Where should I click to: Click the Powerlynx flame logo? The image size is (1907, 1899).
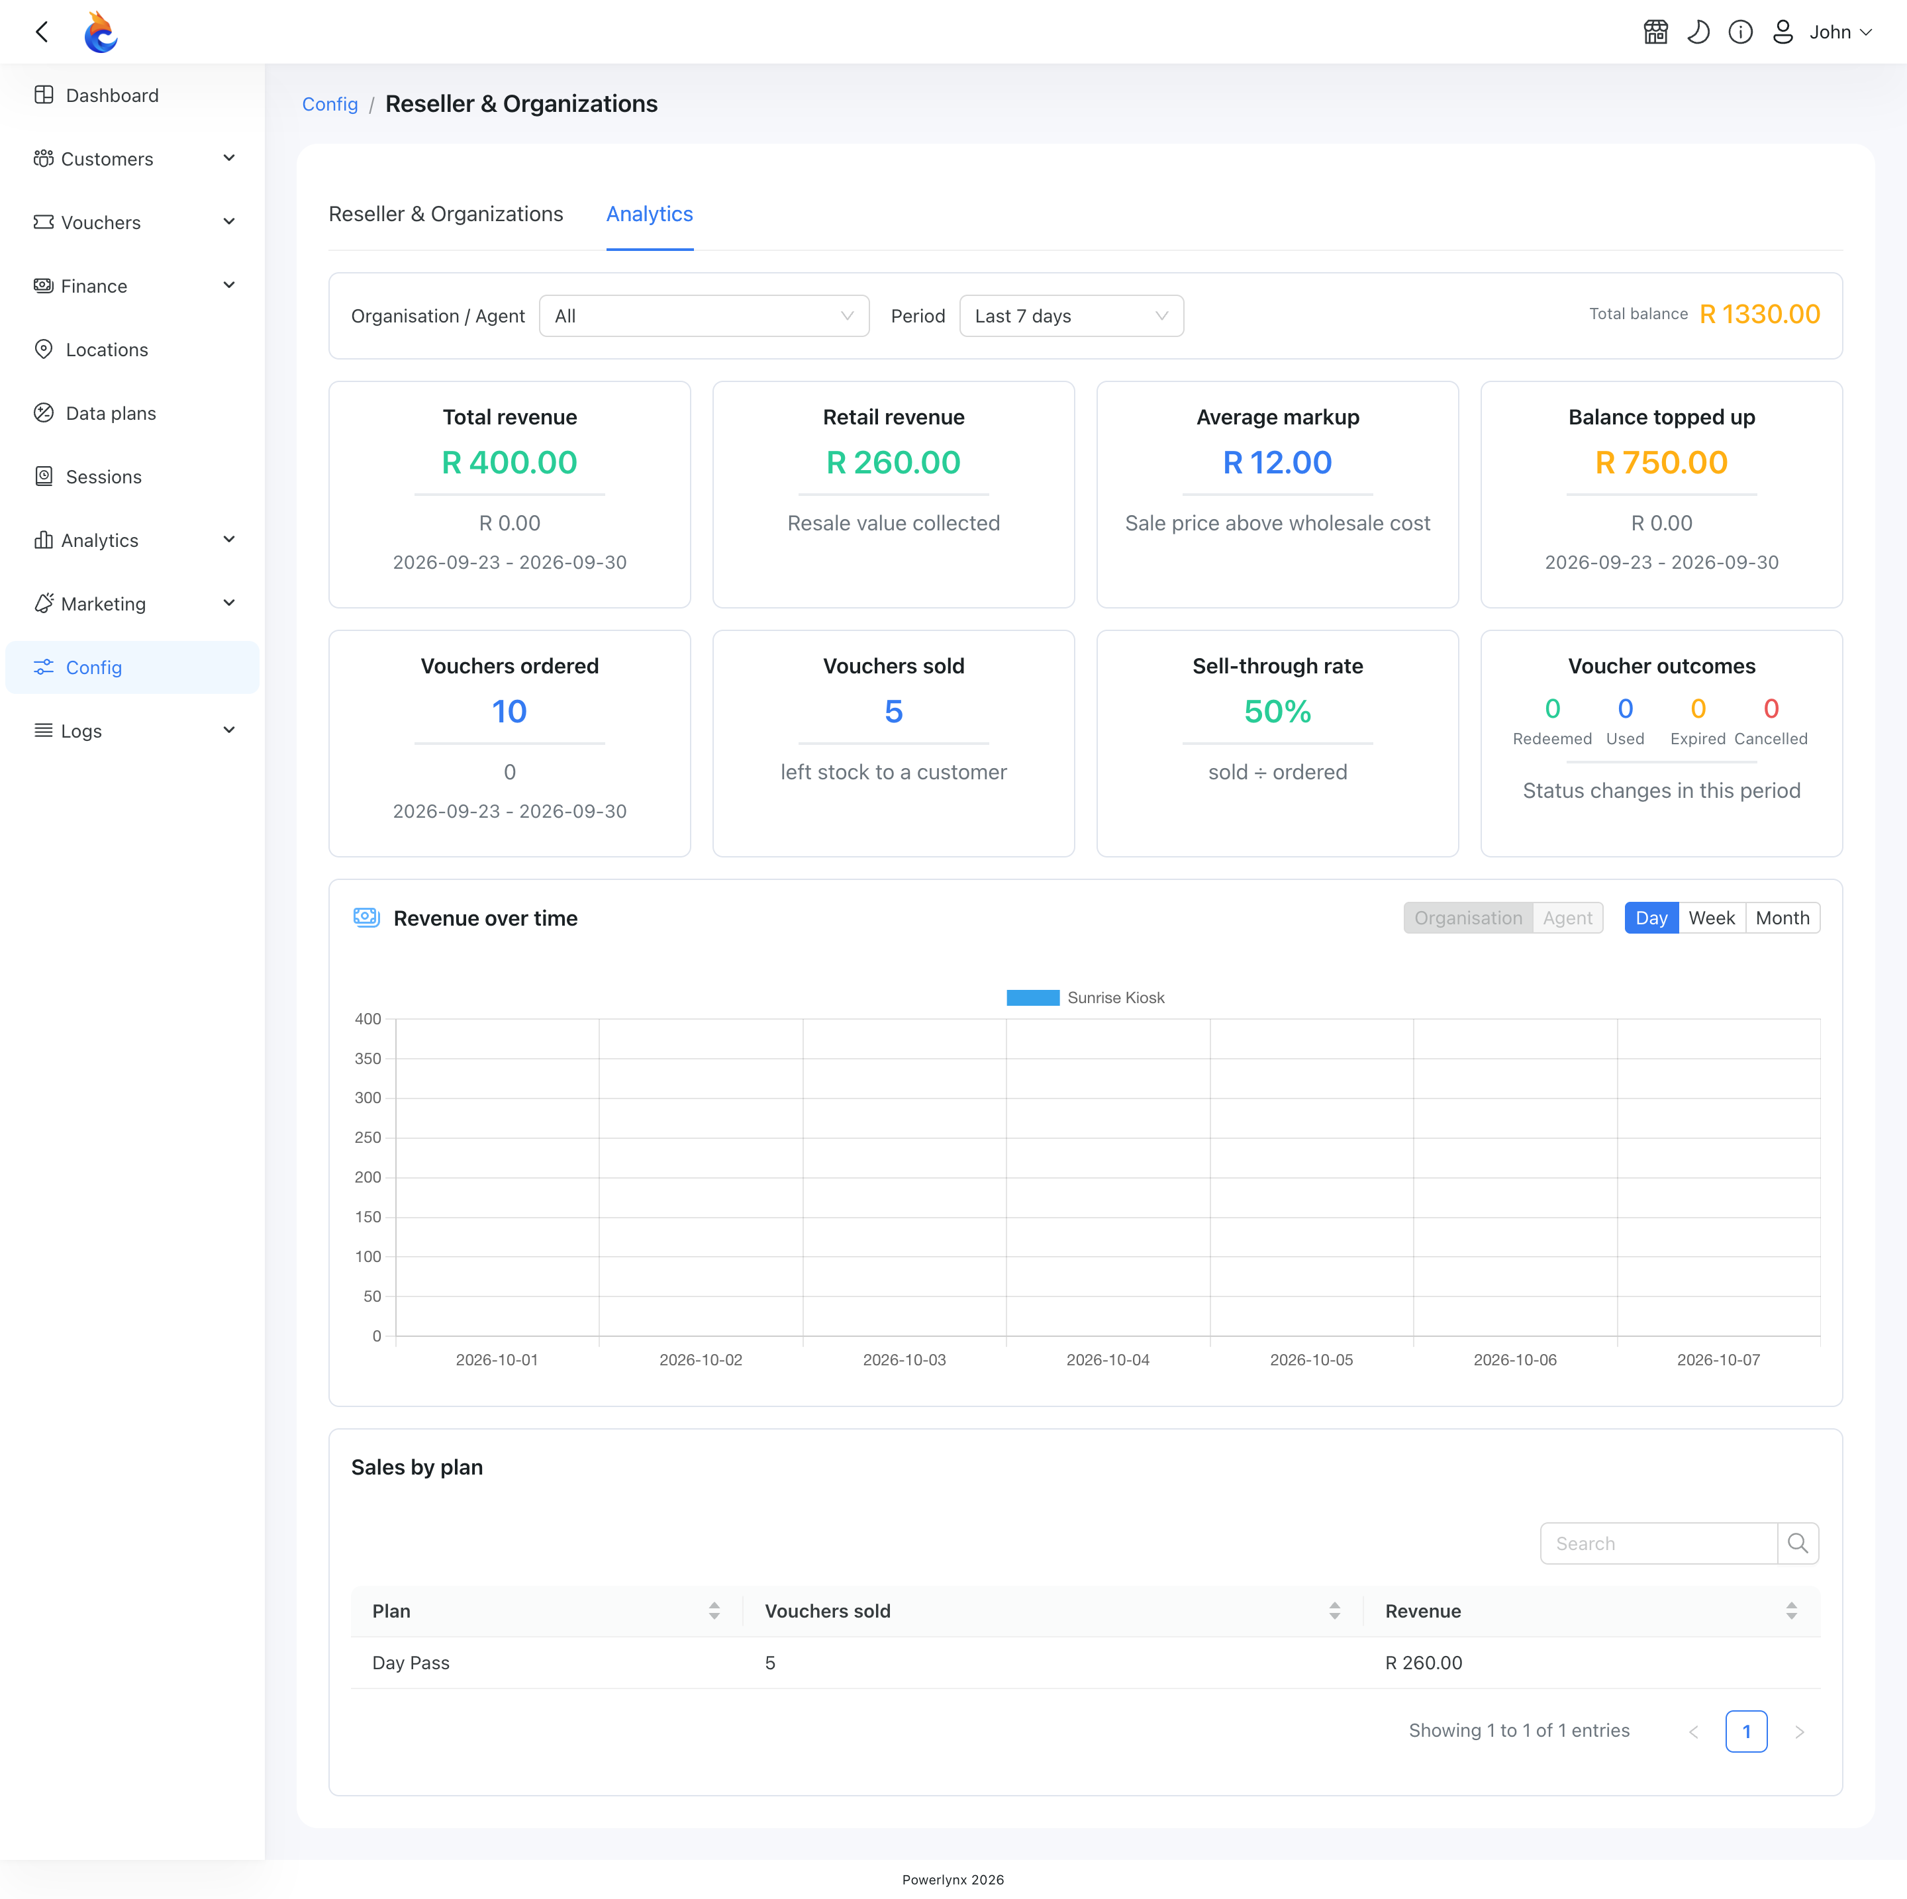(101, 32)
